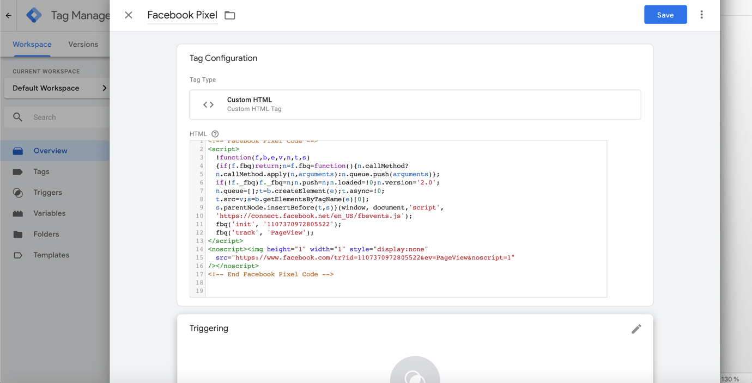
Task: Click the noscript img tag line
Action: click(x=318, y=249)
